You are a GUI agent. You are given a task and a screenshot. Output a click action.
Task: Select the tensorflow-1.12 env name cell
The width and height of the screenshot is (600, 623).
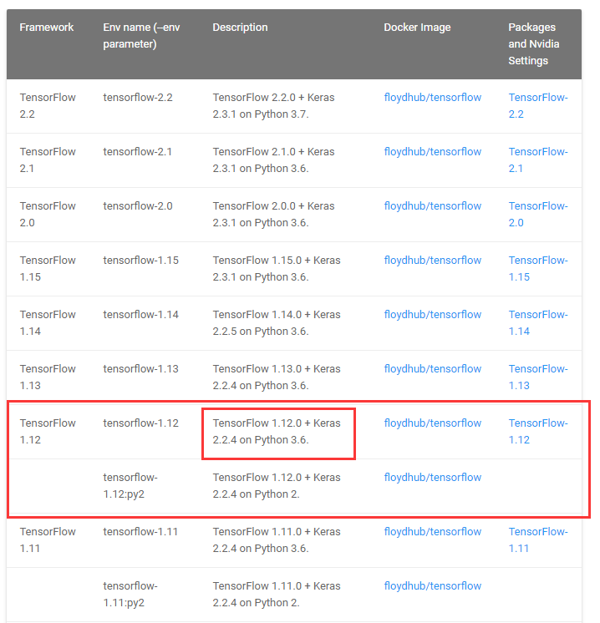[x=140, y=423]
